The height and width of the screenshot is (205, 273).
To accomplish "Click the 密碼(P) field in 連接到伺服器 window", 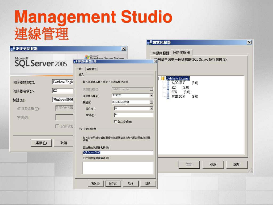I will pyautogui.click(x=64, y=117).
